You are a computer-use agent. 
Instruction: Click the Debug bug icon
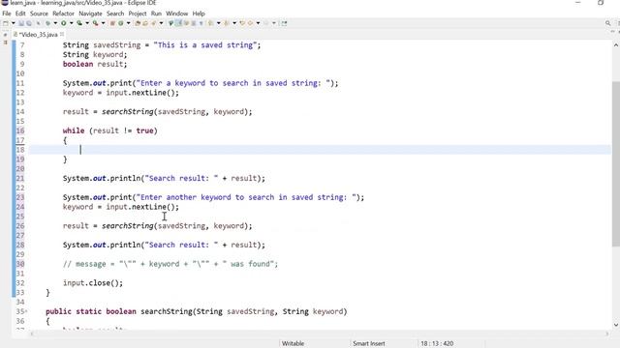(x=47, y=23)
